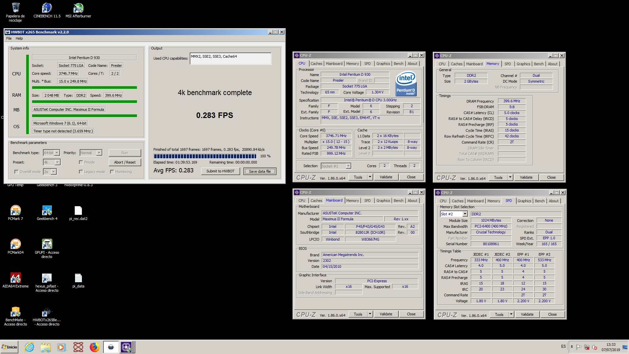Launch MSI Afterburner desktop shortcut
The image size is (629, 354).
coord(78,10)
